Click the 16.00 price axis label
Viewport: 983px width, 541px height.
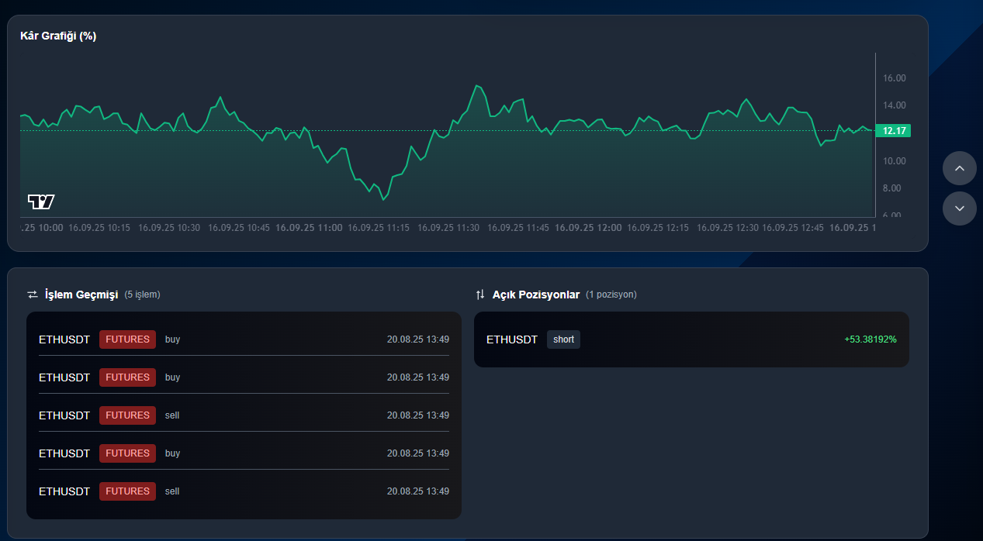coord(895,78)
